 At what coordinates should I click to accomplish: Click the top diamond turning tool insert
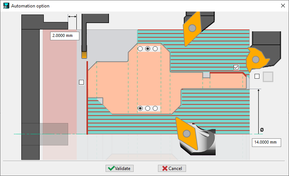coord(192,28)
